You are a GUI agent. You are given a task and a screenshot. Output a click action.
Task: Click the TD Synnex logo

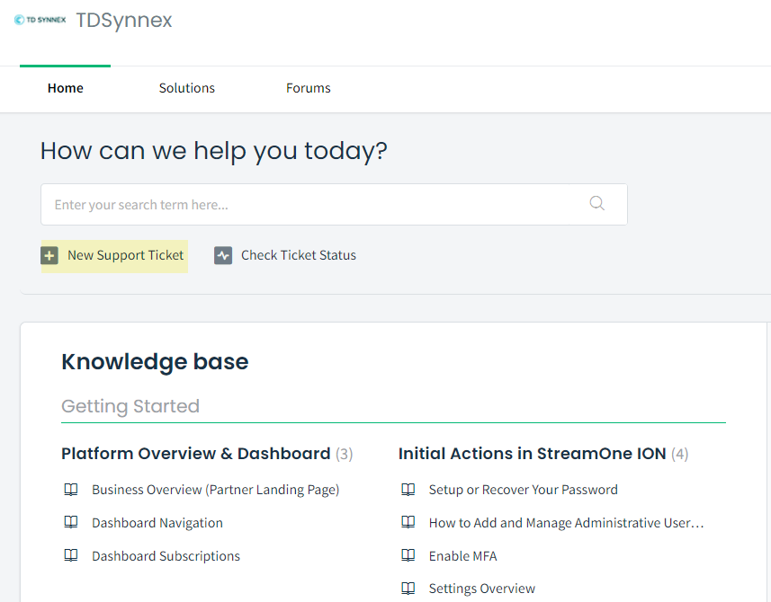click(40, 20)
